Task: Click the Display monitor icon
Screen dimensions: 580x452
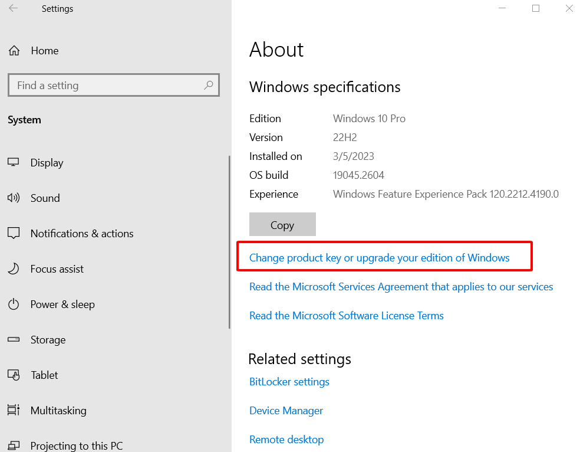Action: coord(14,162)
